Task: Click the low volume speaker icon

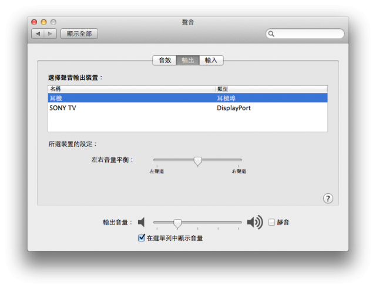Action: click(x=142, y=222)
